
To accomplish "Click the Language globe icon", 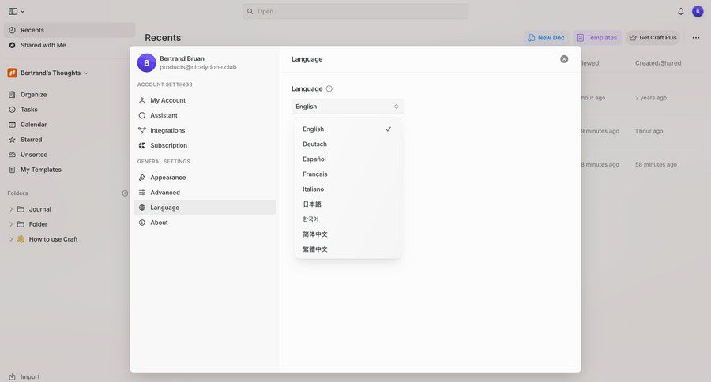I will (x=142, y=207).
